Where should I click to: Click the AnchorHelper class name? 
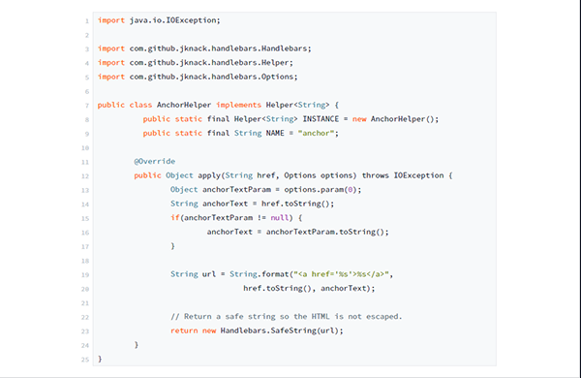pos(184,105)
